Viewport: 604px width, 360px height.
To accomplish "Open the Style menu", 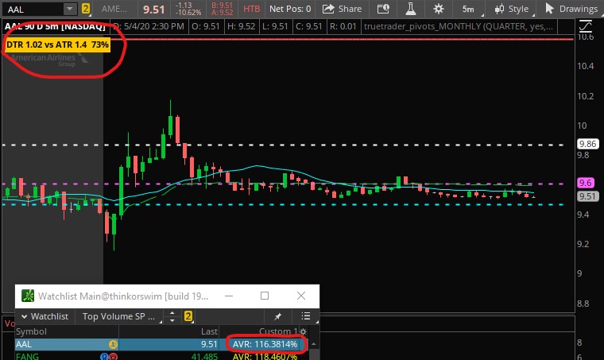I will point(511,9).
